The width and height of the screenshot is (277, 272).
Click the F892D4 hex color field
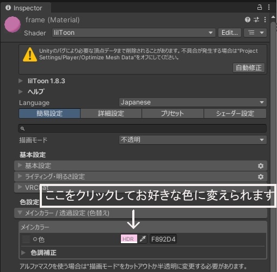tap(163, 239)
